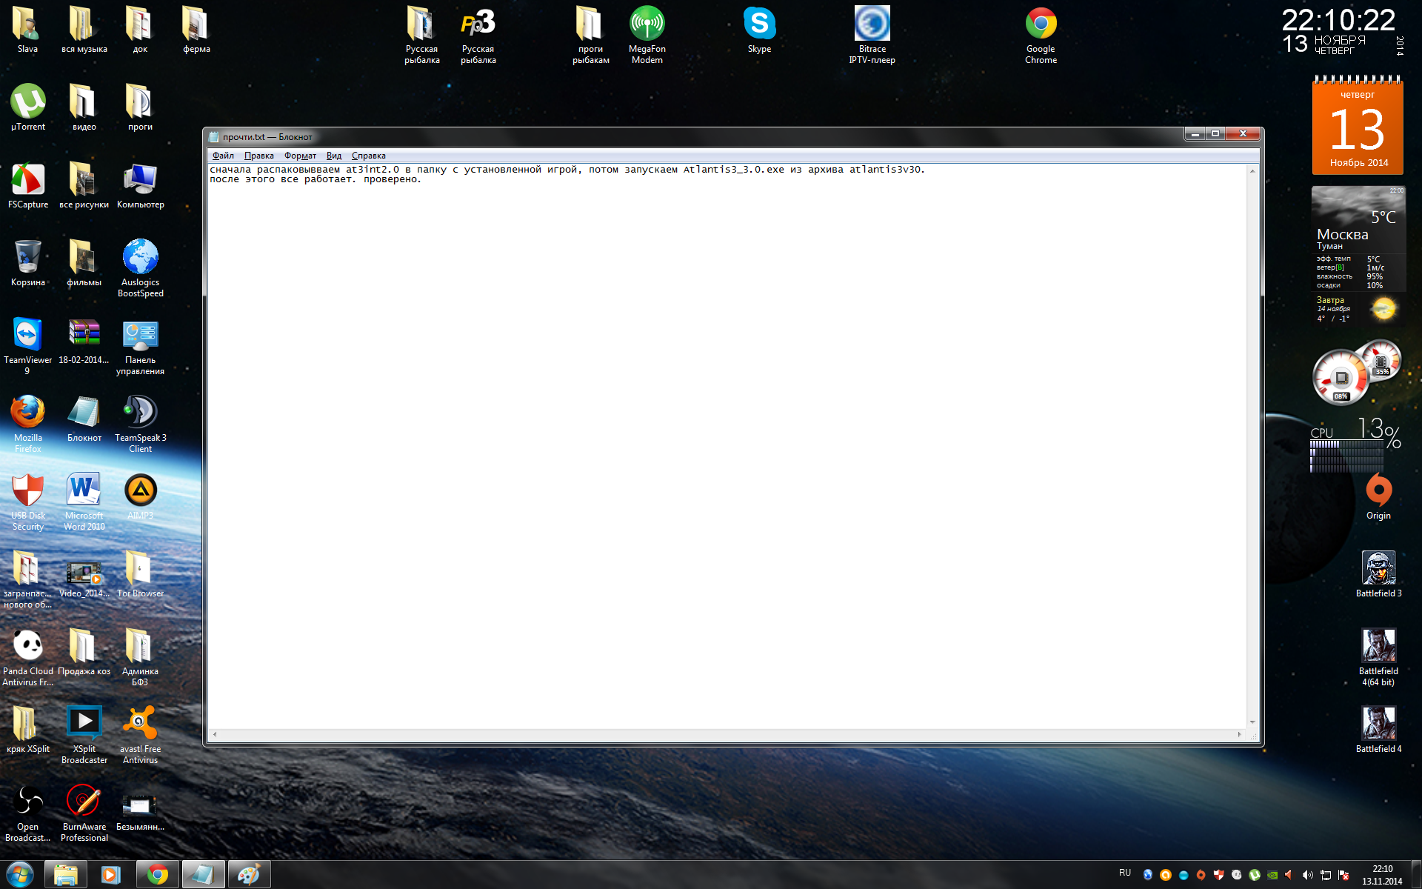Open the AIMP3 player icon
The image size is (1422, 889).
[140, 491]
